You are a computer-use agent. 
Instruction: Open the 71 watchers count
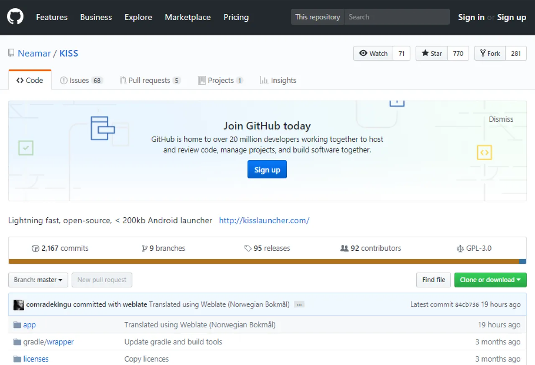coord(402,53)
